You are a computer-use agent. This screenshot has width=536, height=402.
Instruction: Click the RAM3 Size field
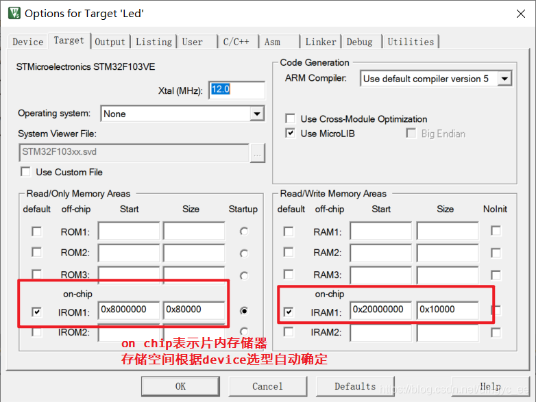[448, 275]
